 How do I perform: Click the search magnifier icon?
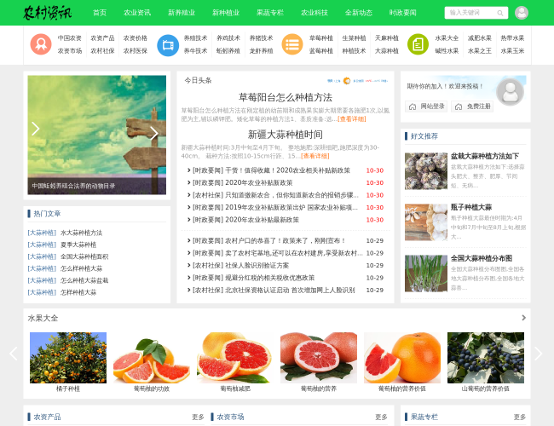click(500, 13)
